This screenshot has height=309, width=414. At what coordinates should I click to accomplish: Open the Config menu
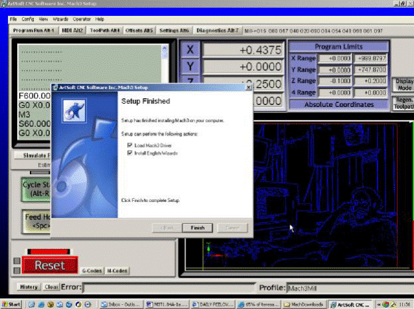click(x=28, y=19)
